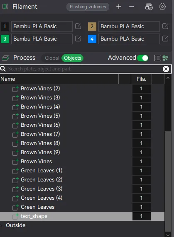Viewport: 174px width, 237px height.
Task: Open AMS filament sync icon
Action: point(149,7)
